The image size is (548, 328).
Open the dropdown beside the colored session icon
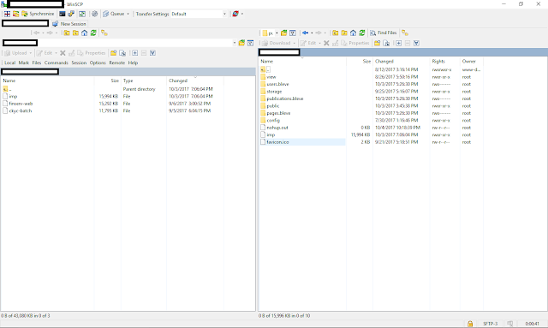pos(242,14)
